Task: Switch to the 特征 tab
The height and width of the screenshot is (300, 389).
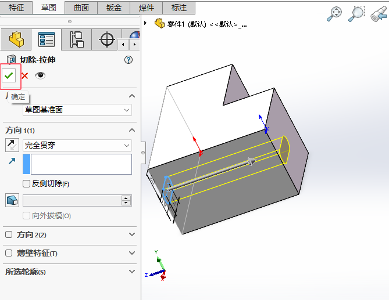Action: [16, 8]
